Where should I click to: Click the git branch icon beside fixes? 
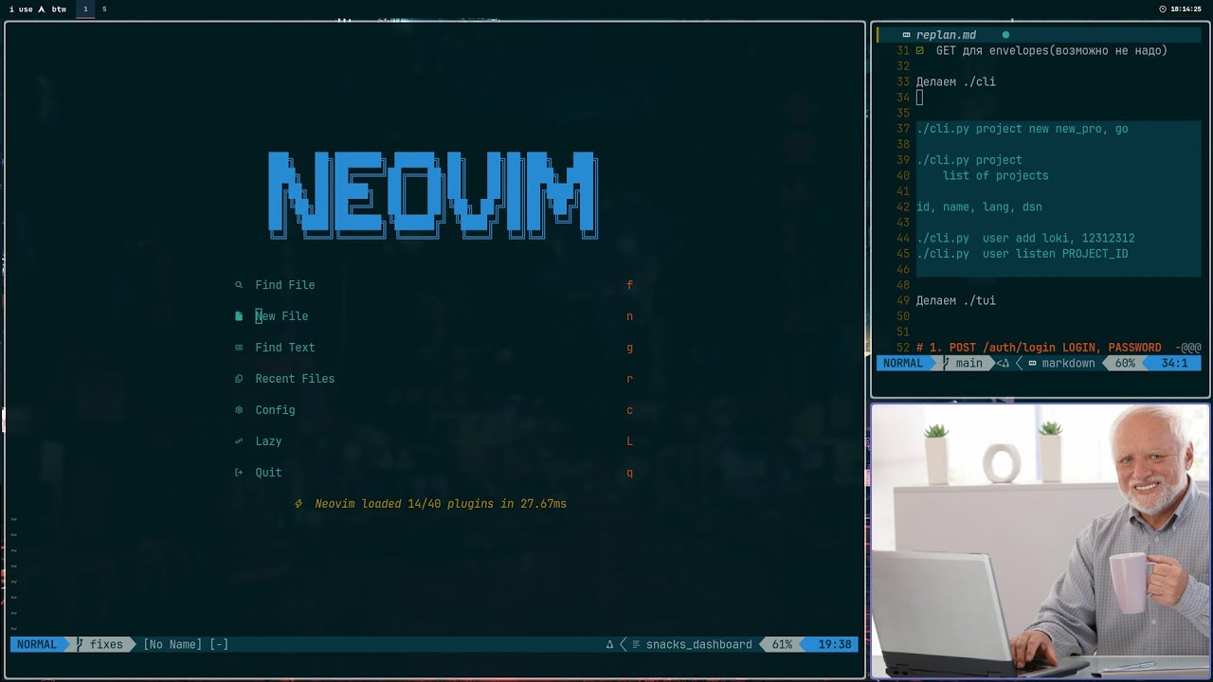pos(80,644)
